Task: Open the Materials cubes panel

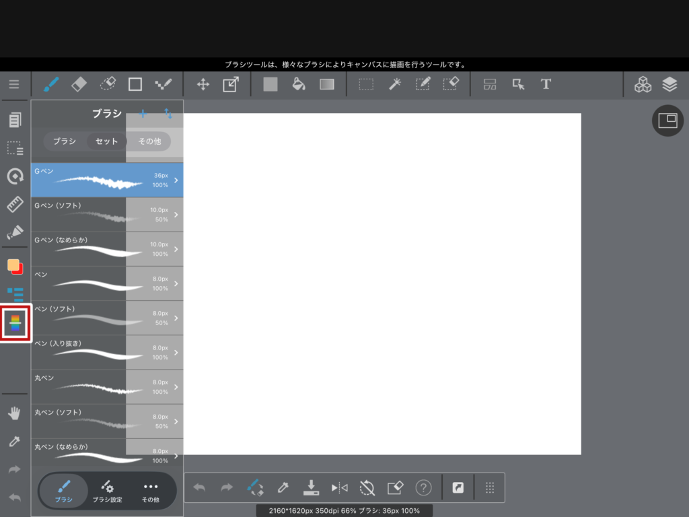Action: 643,84
